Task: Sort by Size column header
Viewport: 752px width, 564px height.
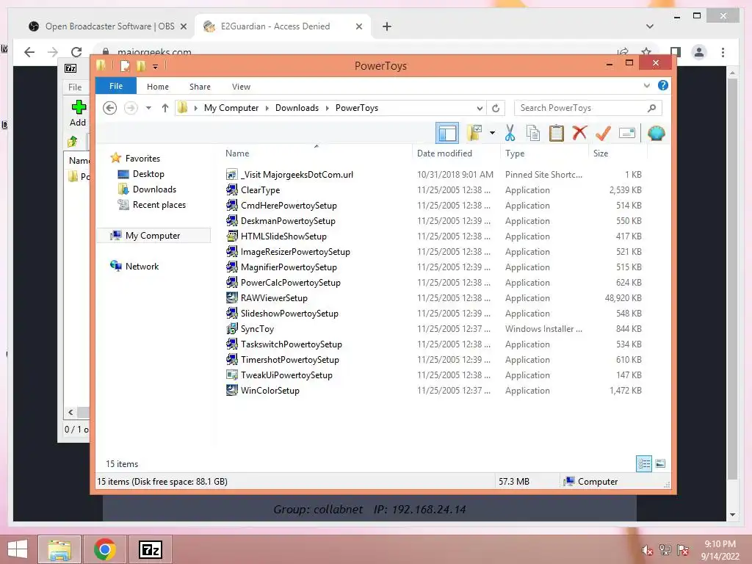Action: (x=601, y=153)
